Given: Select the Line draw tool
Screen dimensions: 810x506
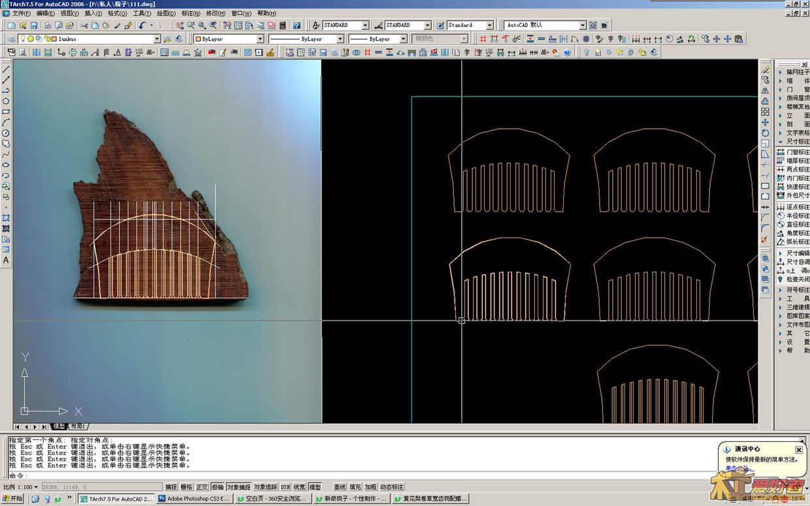Looking at the screenshot, I should point(6,69).
